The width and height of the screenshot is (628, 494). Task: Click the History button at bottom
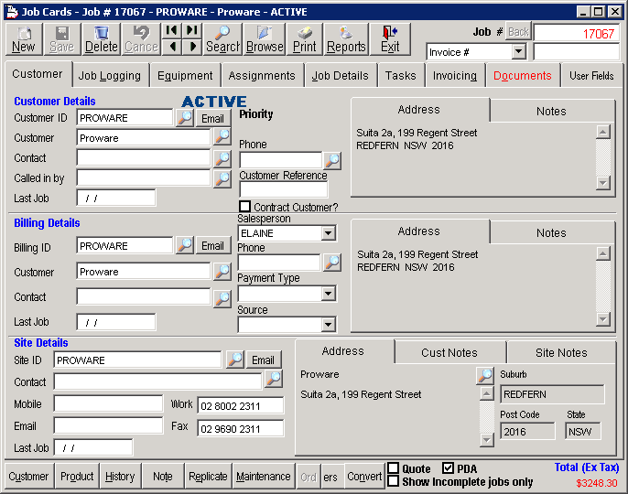coord(120,477)
